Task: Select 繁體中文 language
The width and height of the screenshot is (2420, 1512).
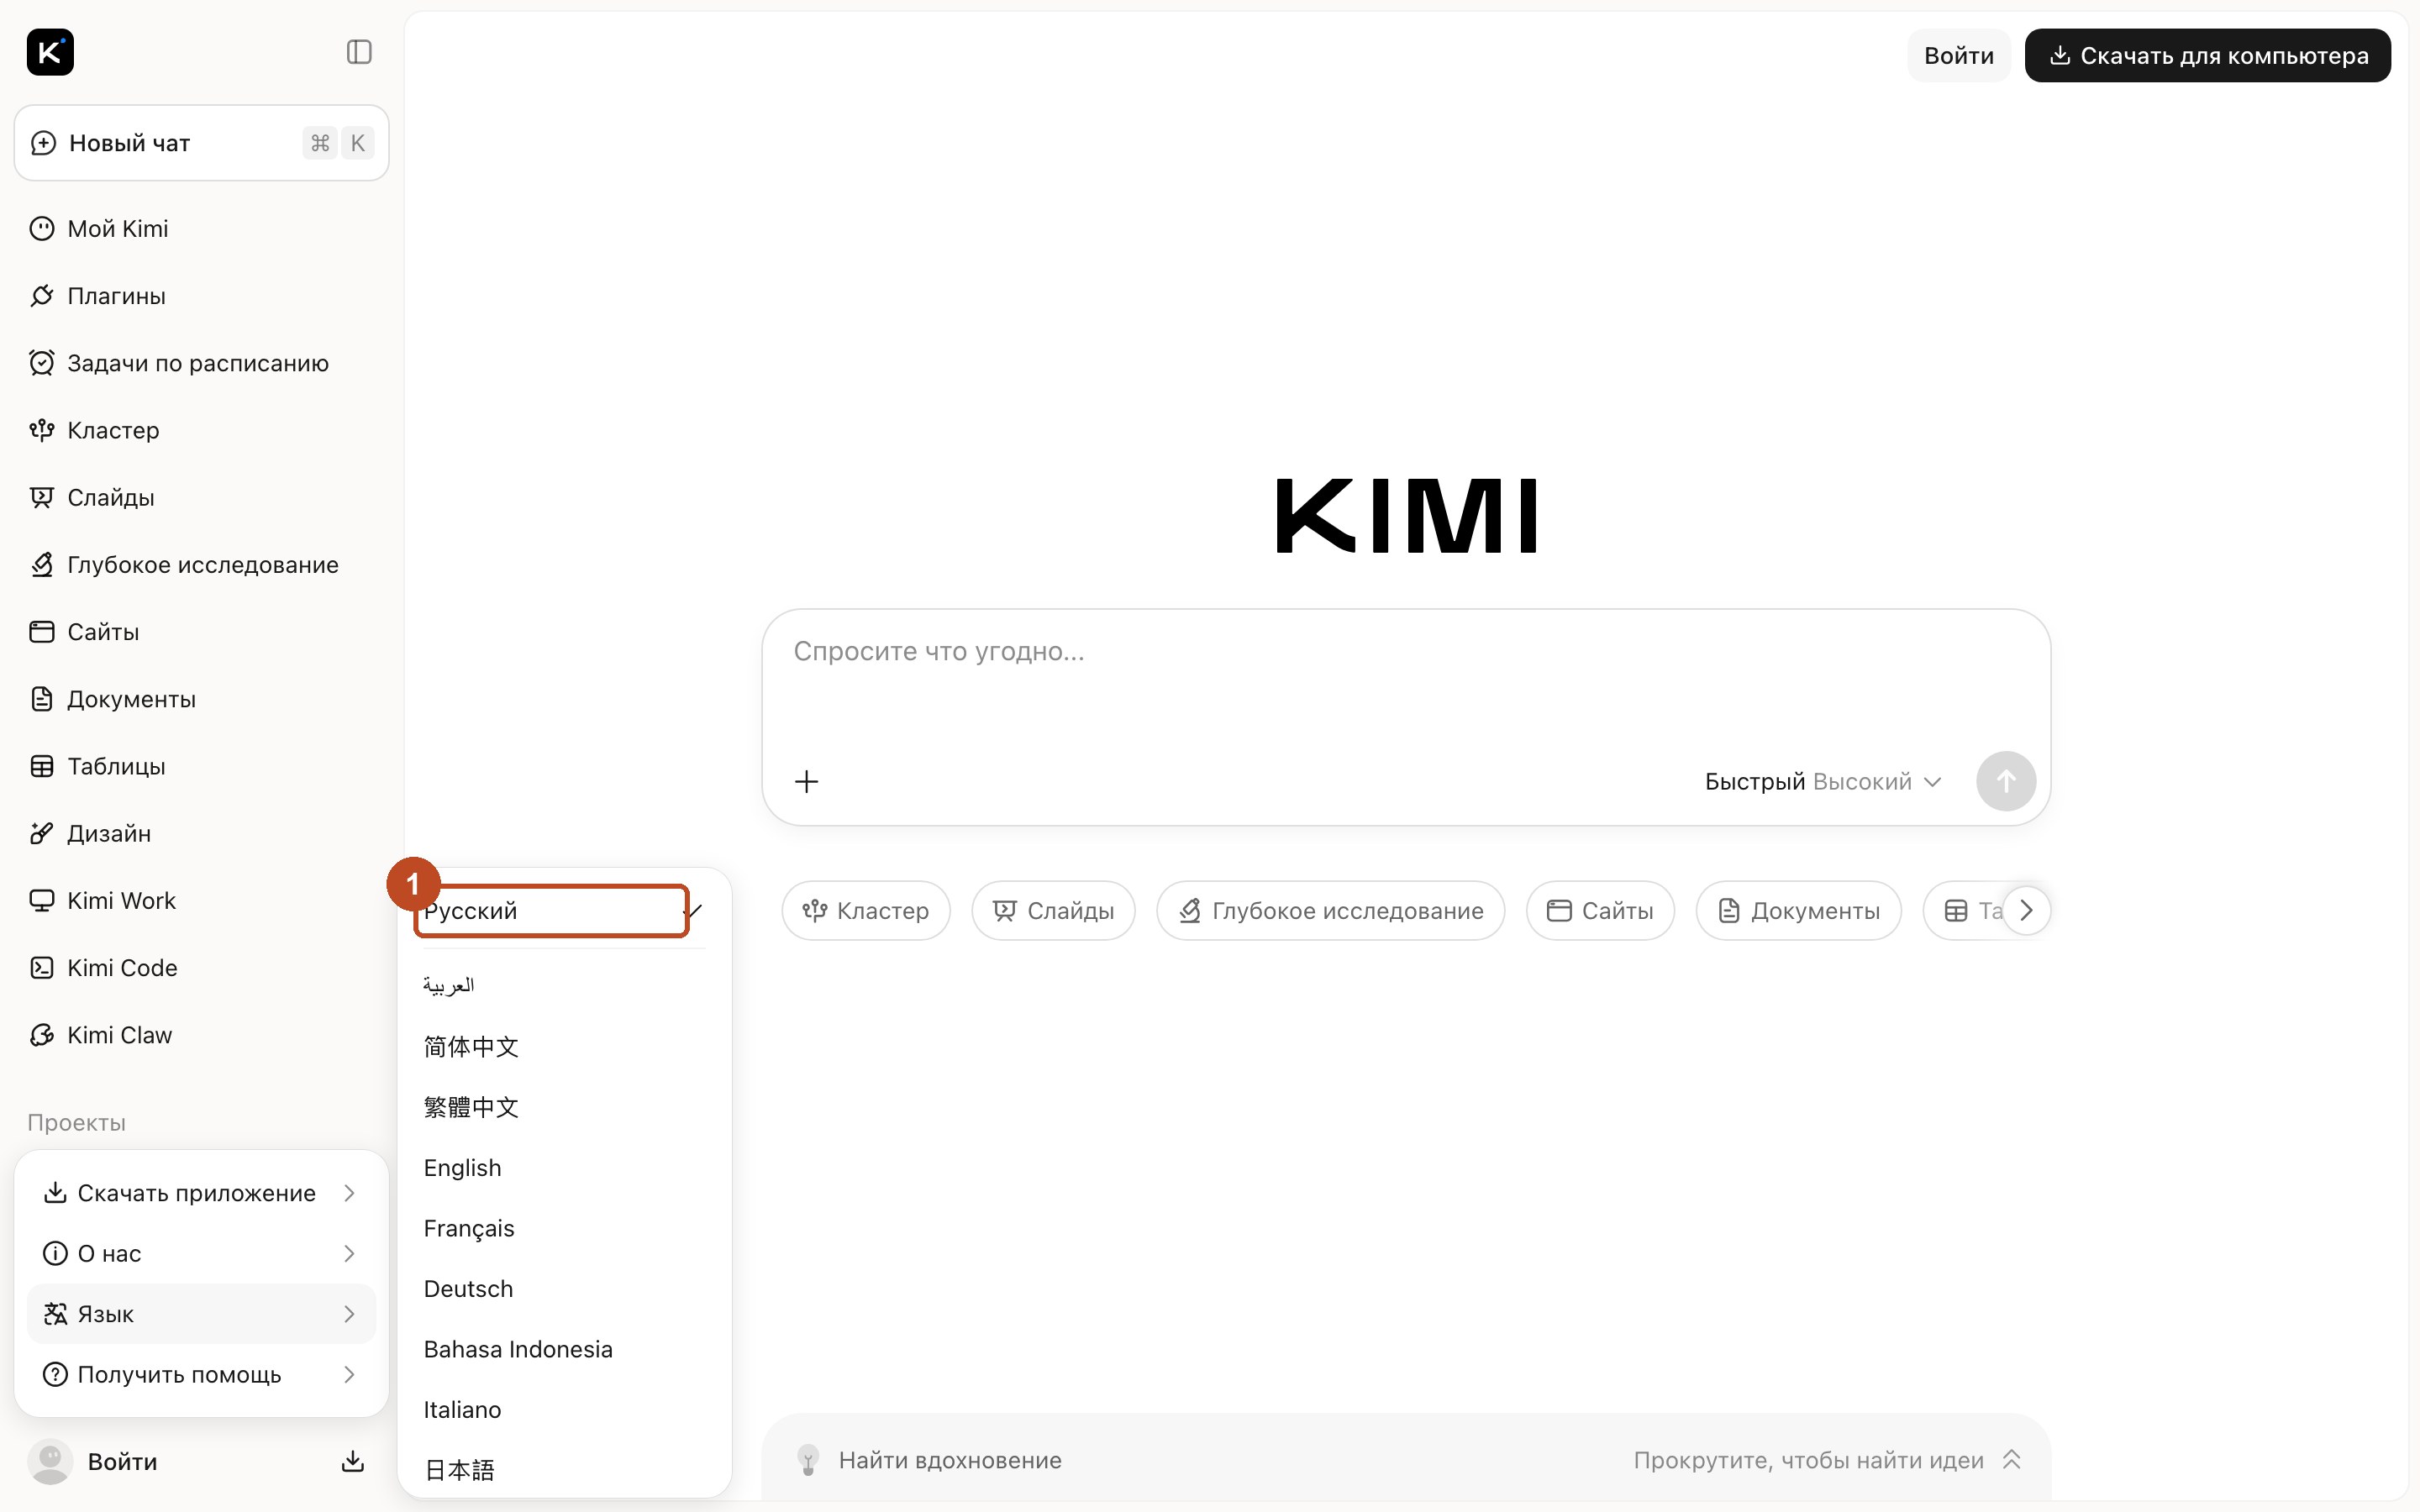Action: click(x=564, y=1107)
